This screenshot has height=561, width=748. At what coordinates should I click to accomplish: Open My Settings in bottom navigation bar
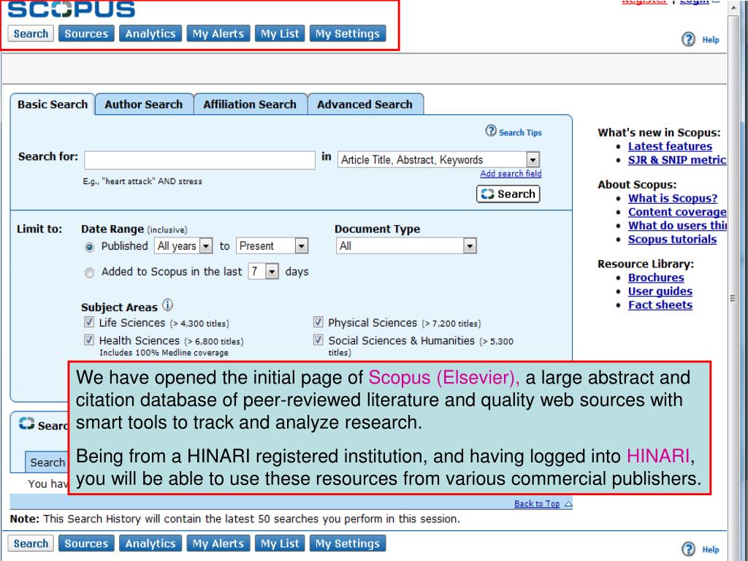coord(348,543)
